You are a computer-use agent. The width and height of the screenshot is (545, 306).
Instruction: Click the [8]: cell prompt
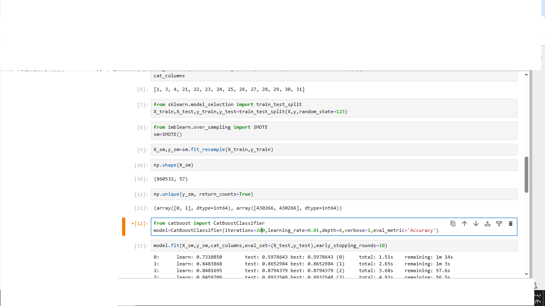coord(142,127)
